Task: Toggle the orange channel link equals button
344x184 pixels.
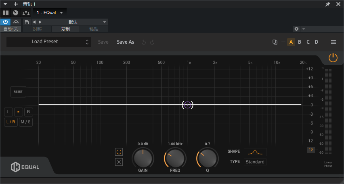Action: 19,112
